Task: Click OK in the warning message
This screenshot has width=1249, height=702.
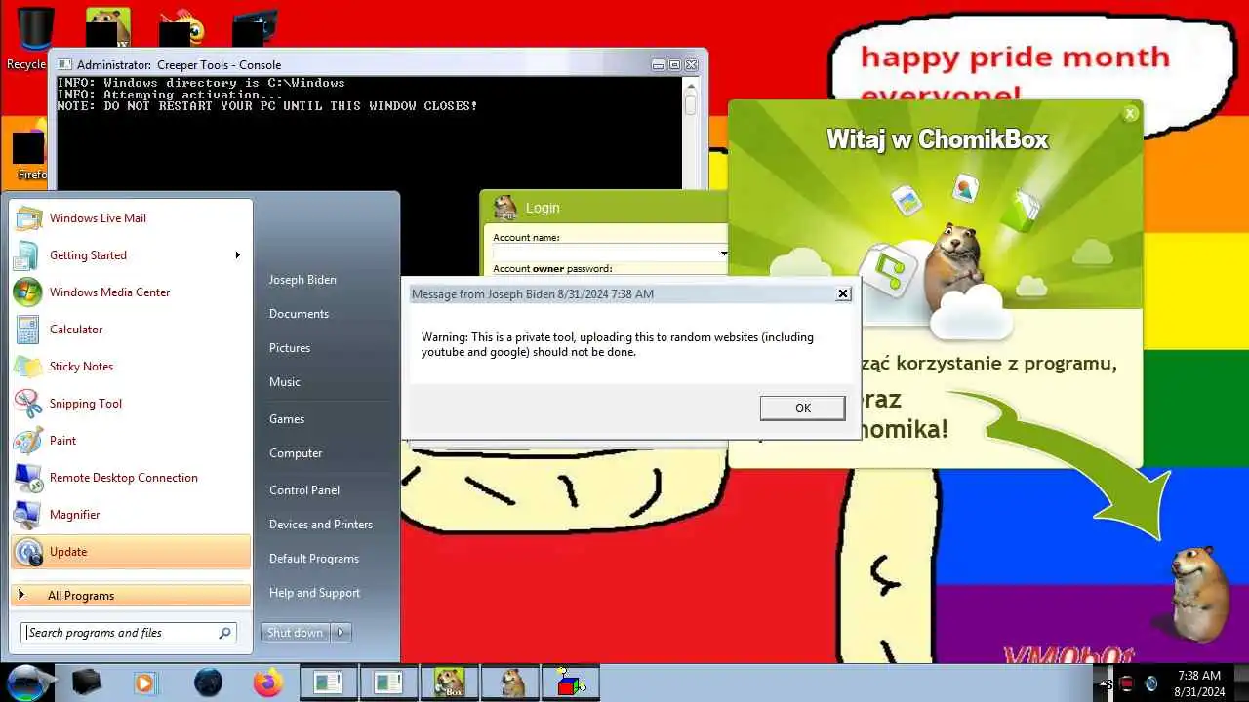Action: click(802, 408)
